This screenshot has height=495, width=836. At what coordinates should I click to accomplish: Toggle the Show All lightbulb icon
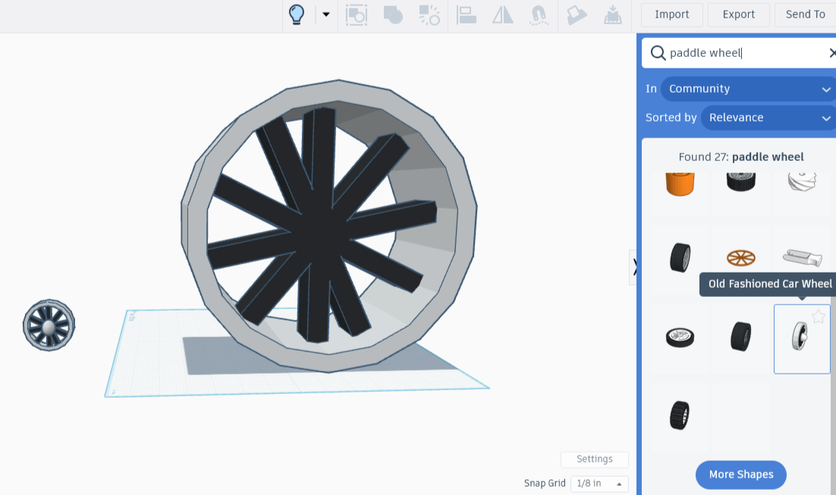point(297,14)
